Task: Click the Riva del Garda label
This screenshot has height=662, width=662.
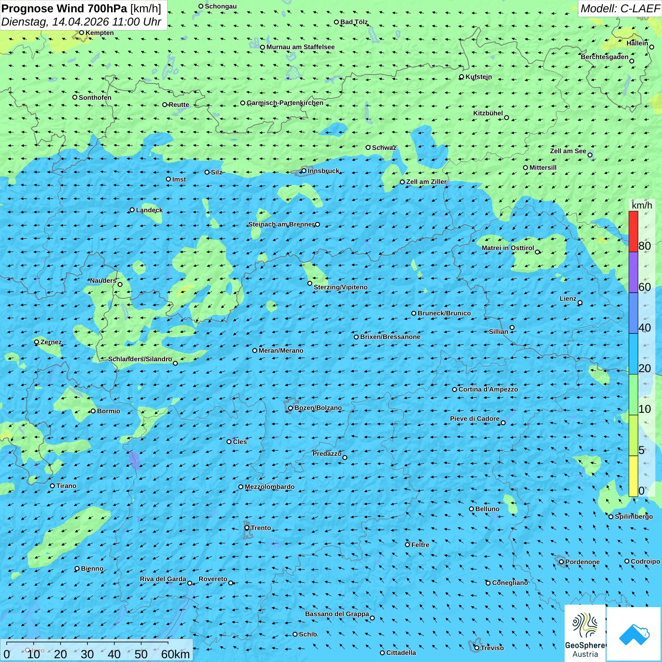Action: click(163, 579)
